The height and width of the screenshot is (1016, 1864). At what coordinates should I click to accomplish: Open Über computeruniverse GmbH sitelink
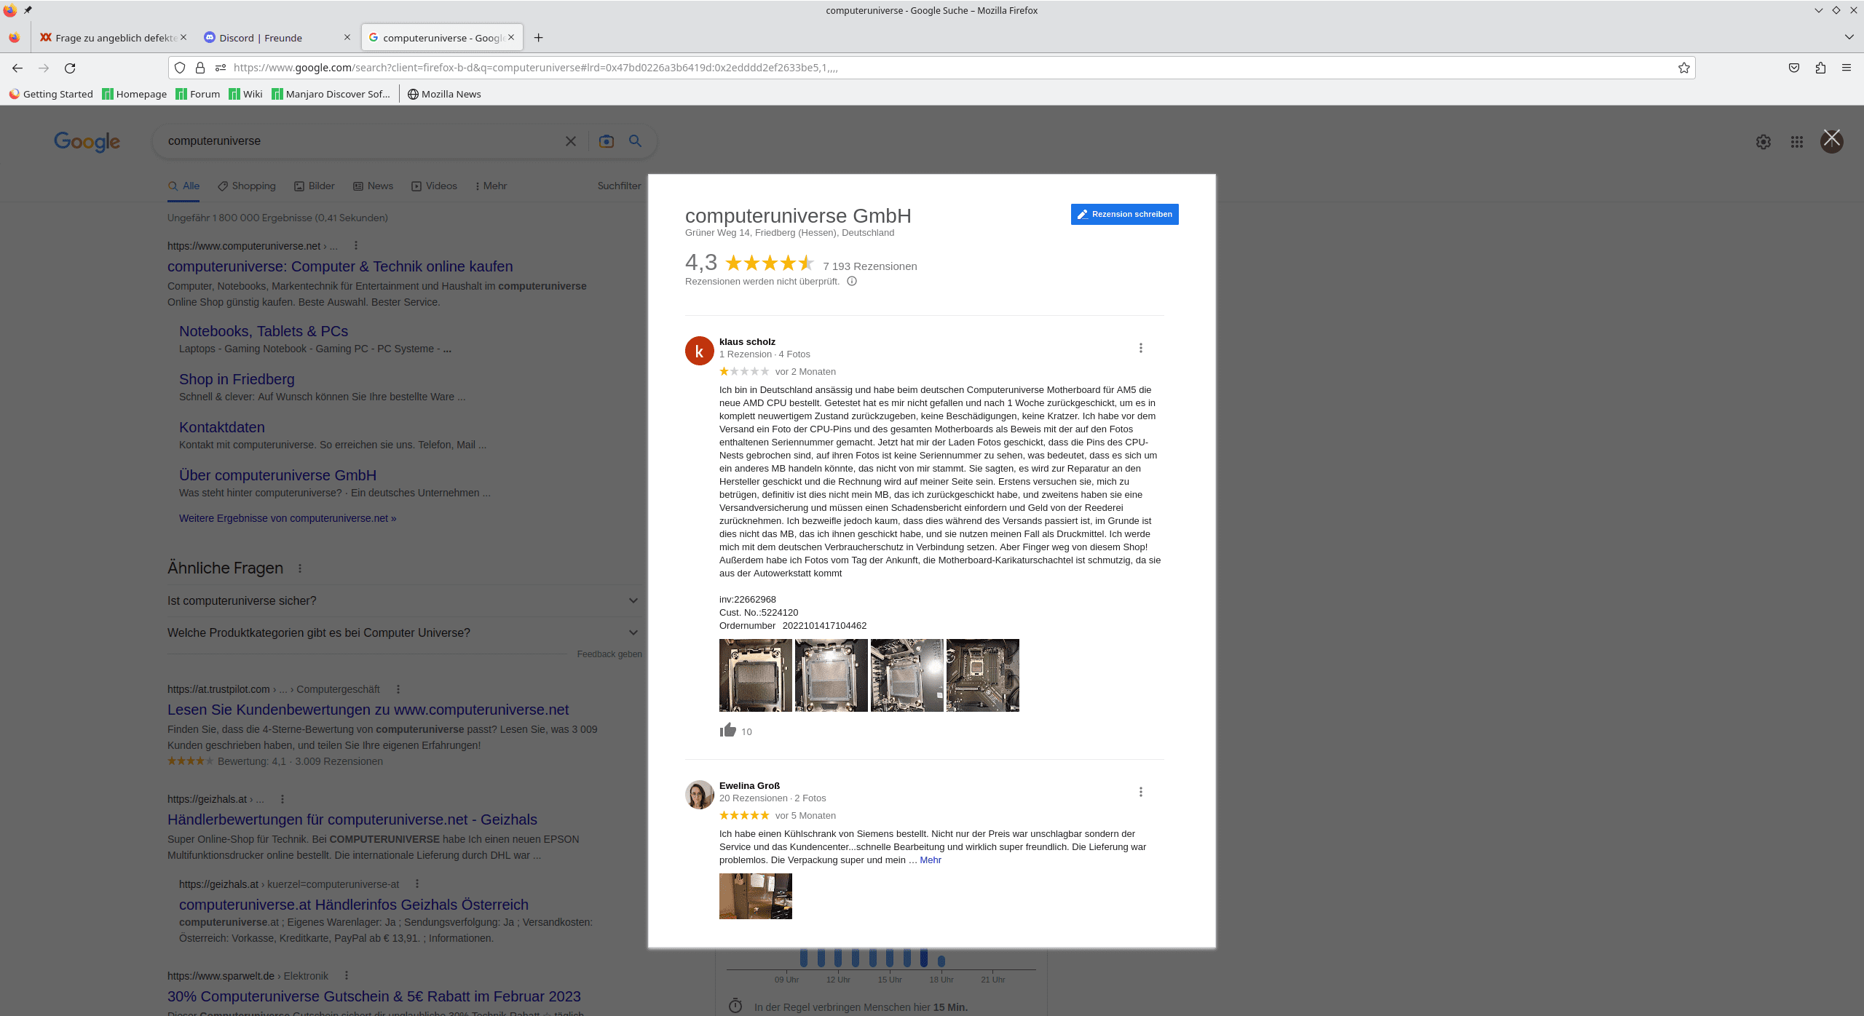pyautogui.click(x=277, y=475)
